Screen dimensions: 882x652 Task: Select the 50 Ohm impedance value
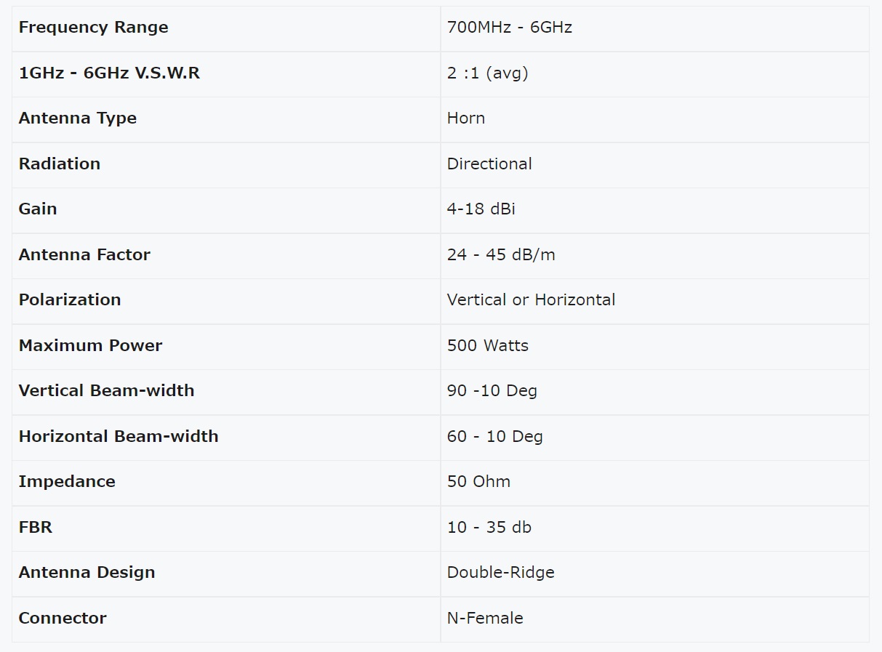(478, 482)
